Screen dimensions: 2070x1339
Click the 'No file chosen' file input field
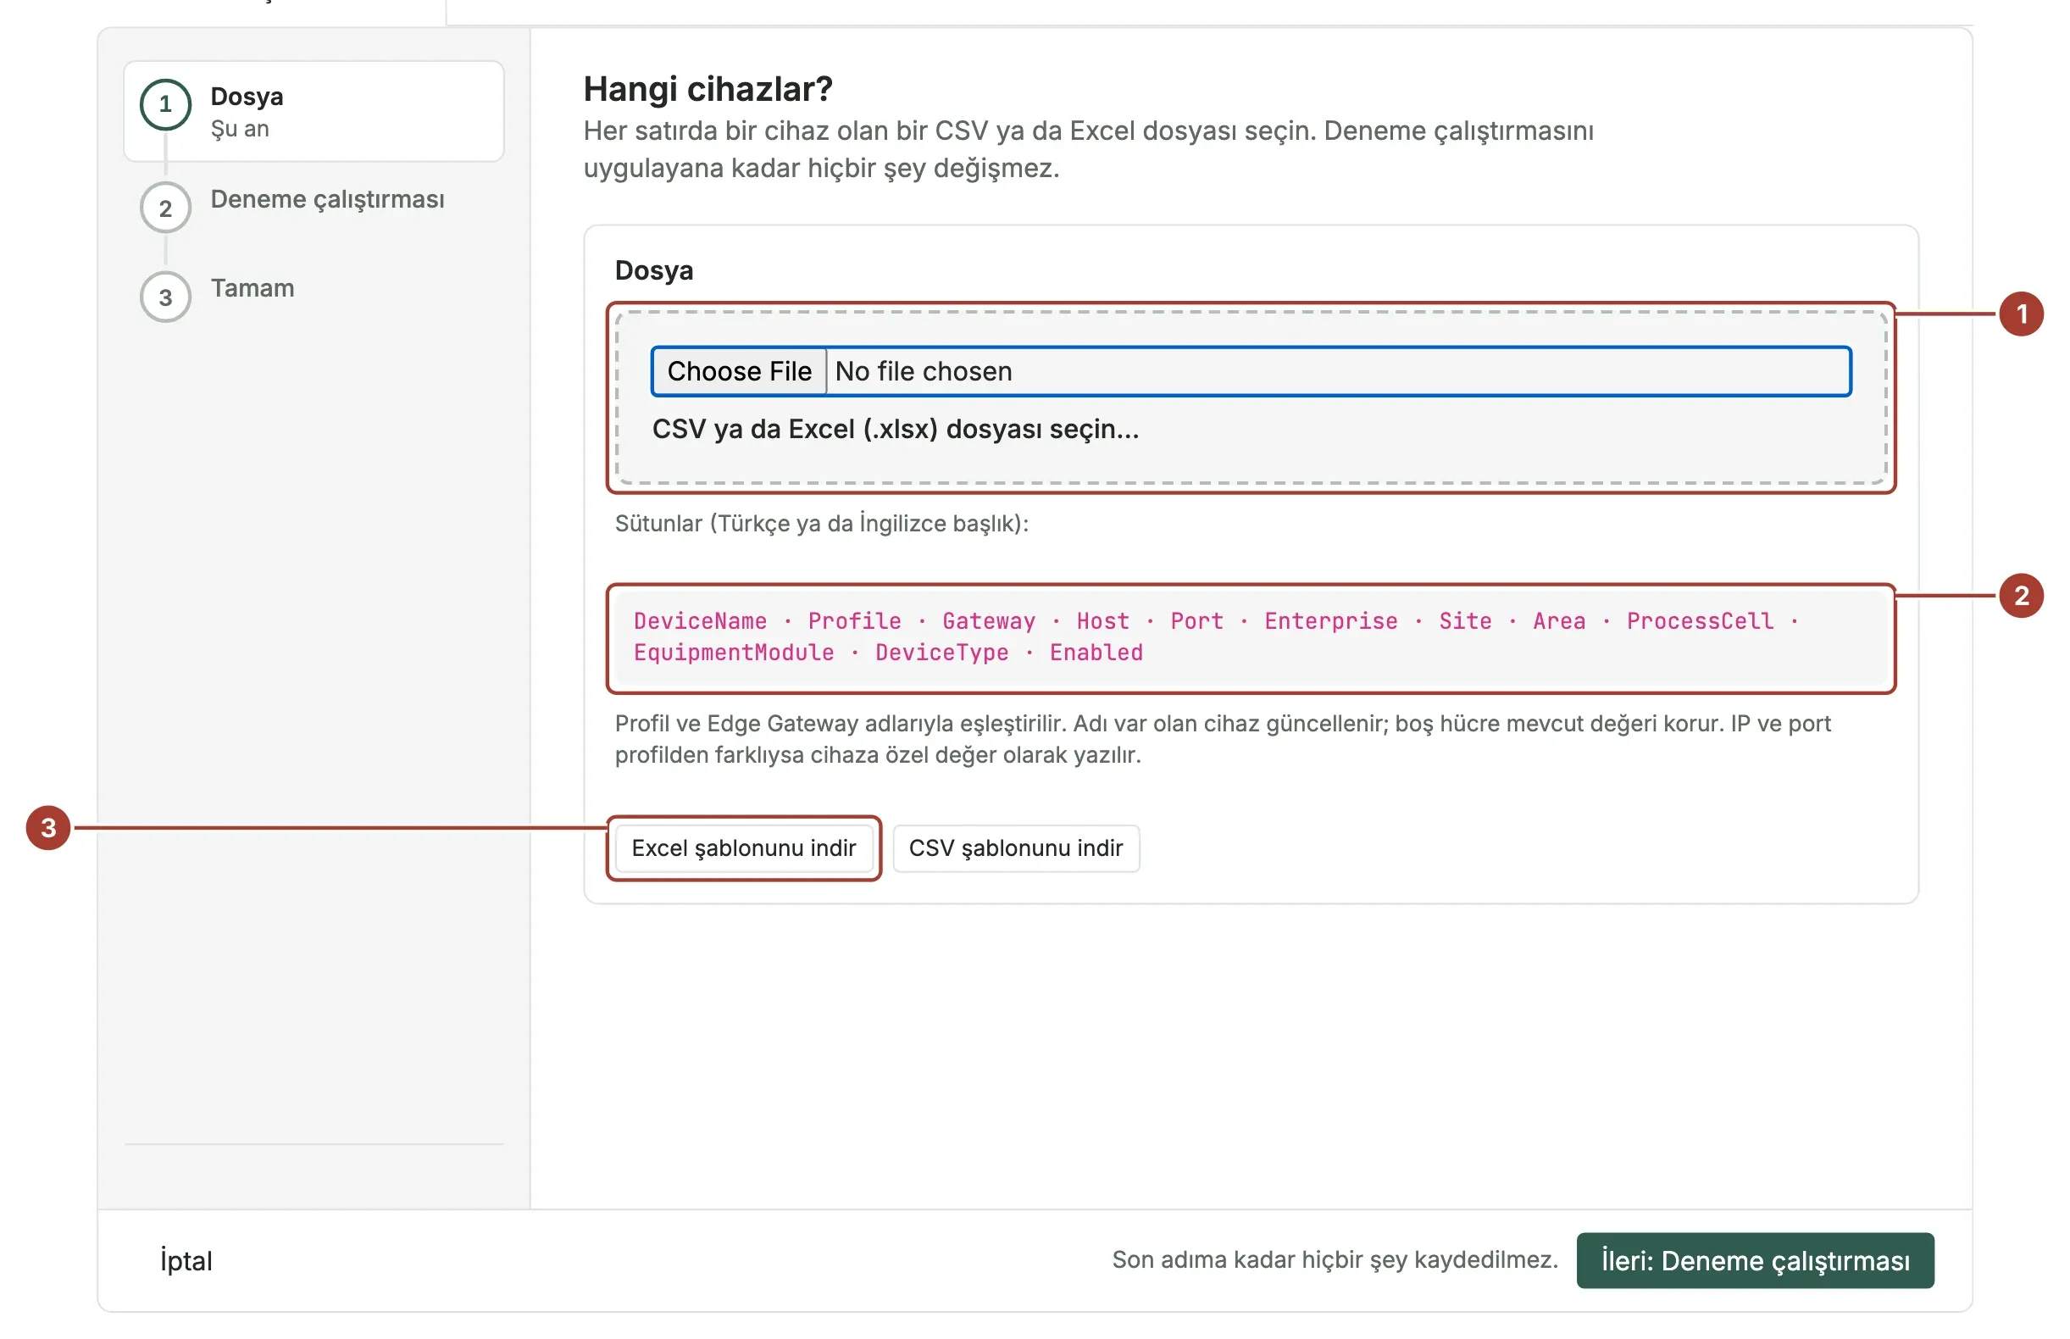click(x=1250, y=371)
